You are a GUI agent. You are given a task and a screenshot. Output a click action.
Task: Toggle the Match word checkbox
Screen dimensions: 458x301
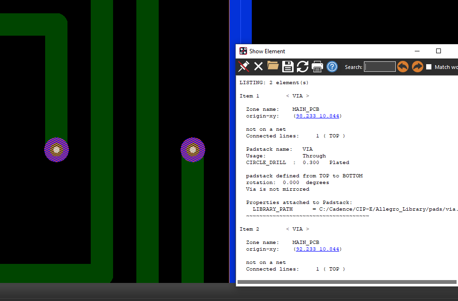coord(429,67)
